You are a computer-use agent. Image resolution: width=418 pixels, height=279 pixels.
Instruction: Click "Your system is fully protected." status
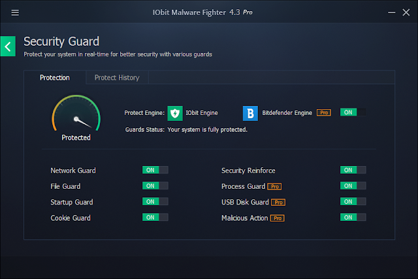[x=208, y=130]
